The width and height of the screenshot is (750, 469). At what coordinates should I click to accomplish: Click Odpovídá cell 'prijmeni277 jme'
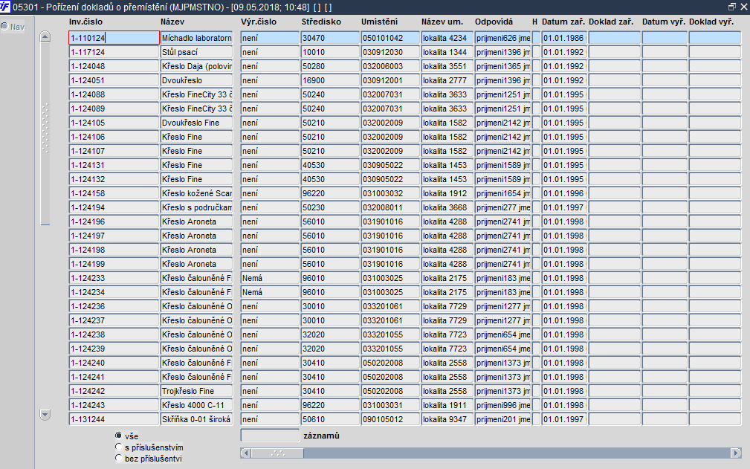[x=503, y=207]
